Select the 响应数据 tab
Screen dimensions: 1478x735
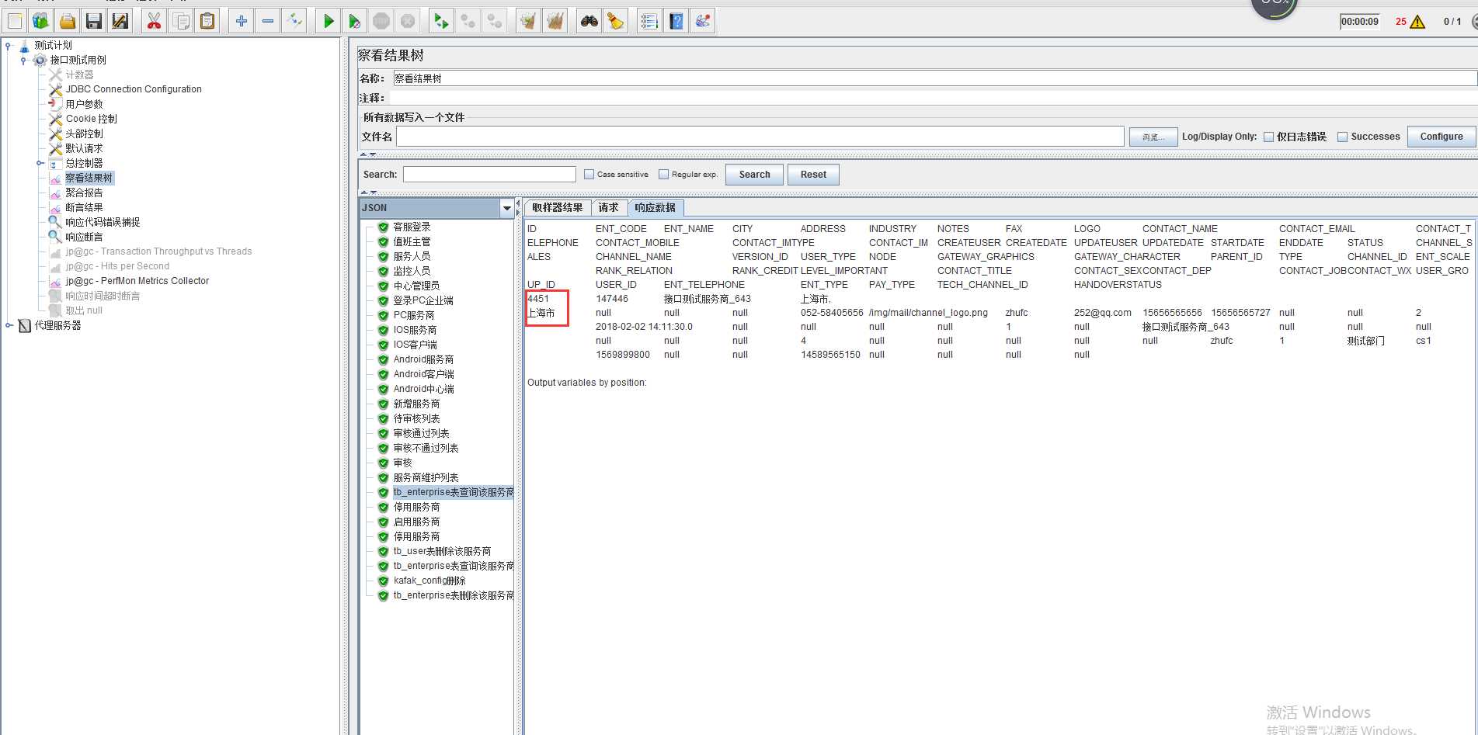655,207
